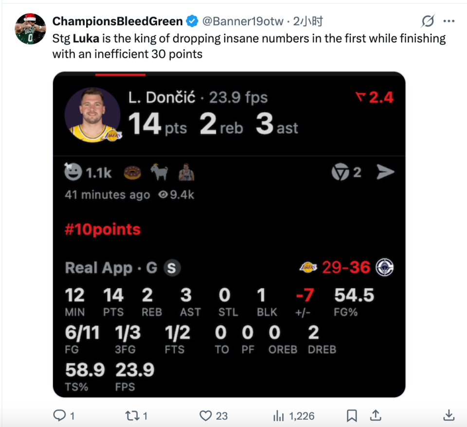Image resolution: width=467 pixels, height=427 pixels.
Task: Download the tweet image
Action: [x=449, y=415]
